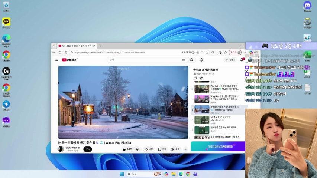Click the 공유 share button
This screenshot has width=317, height=178.
click(x=149, y=149)
